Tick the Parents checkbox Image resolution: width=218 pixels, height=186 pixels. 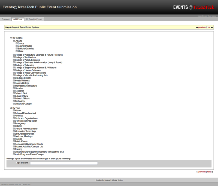(14, 139)
